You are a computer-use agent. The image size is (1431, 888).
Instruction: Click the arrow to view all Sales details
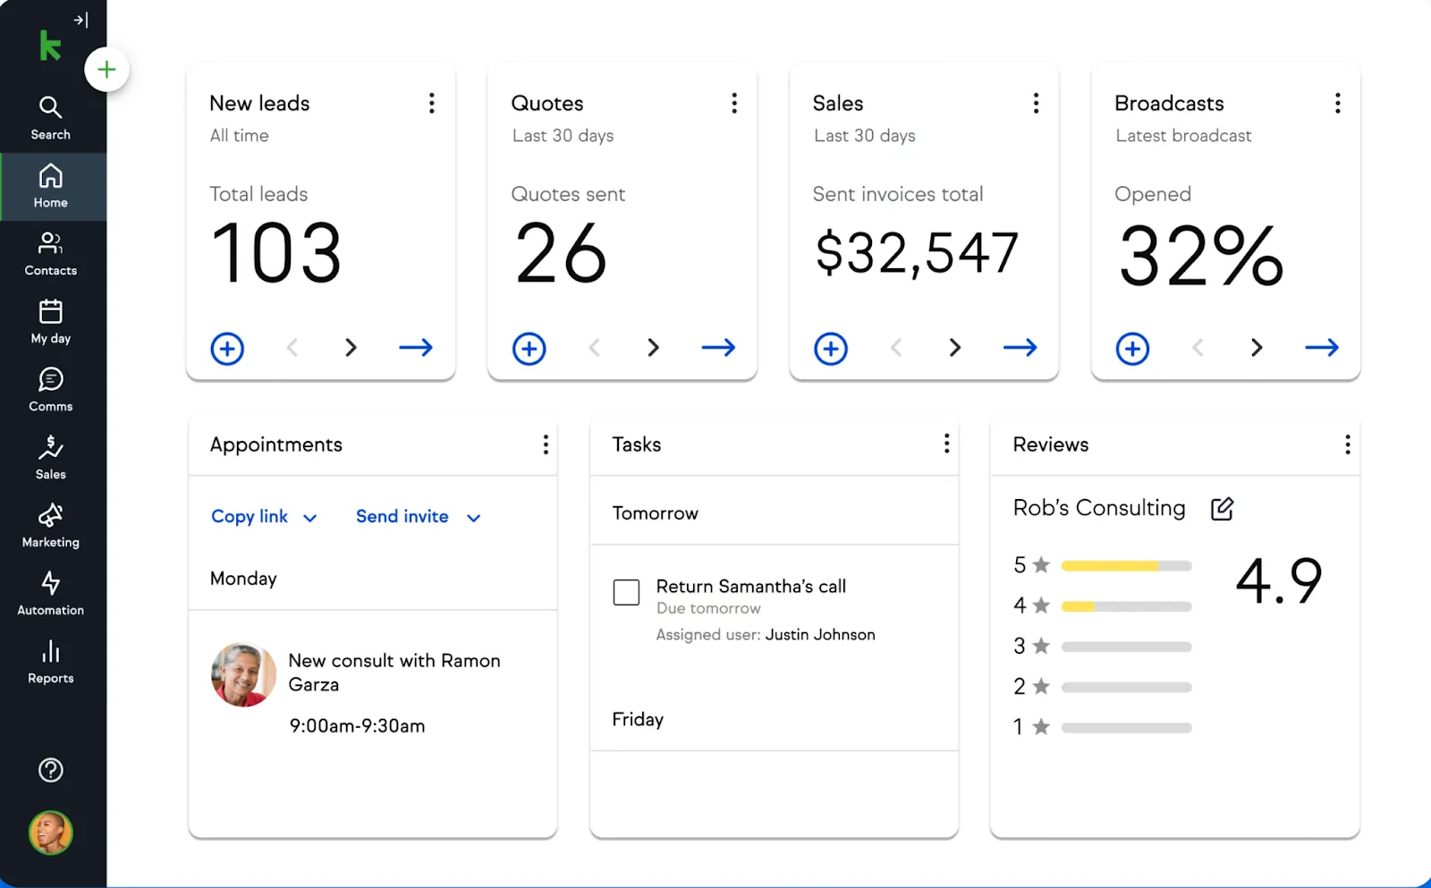tap(1020, 348)
